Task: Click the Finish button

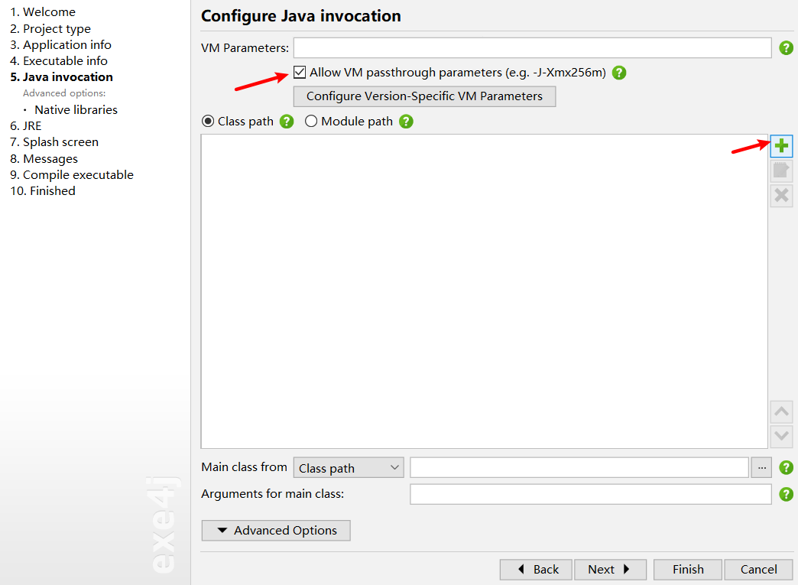Action: [688, 570]
